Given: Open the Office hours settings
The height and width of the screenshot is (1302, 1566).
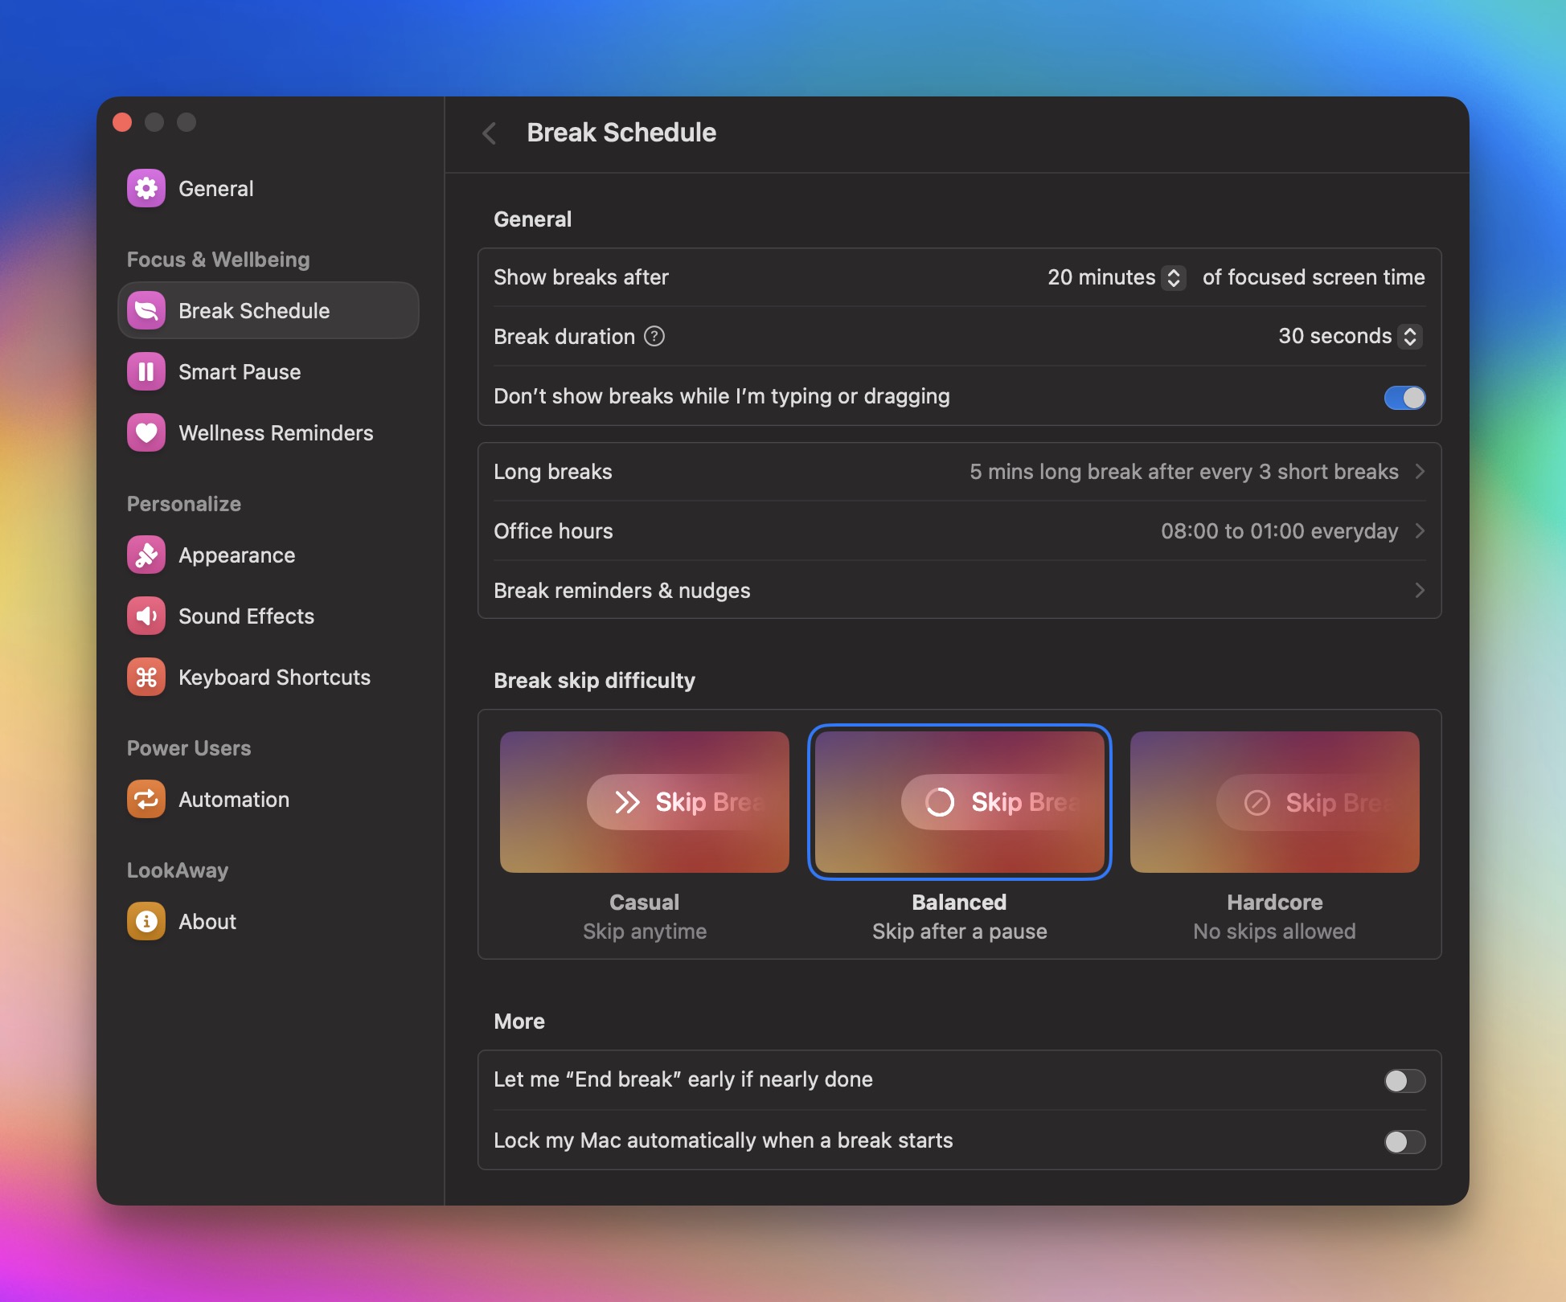Looking at the screenshot, I should 1421,531.
